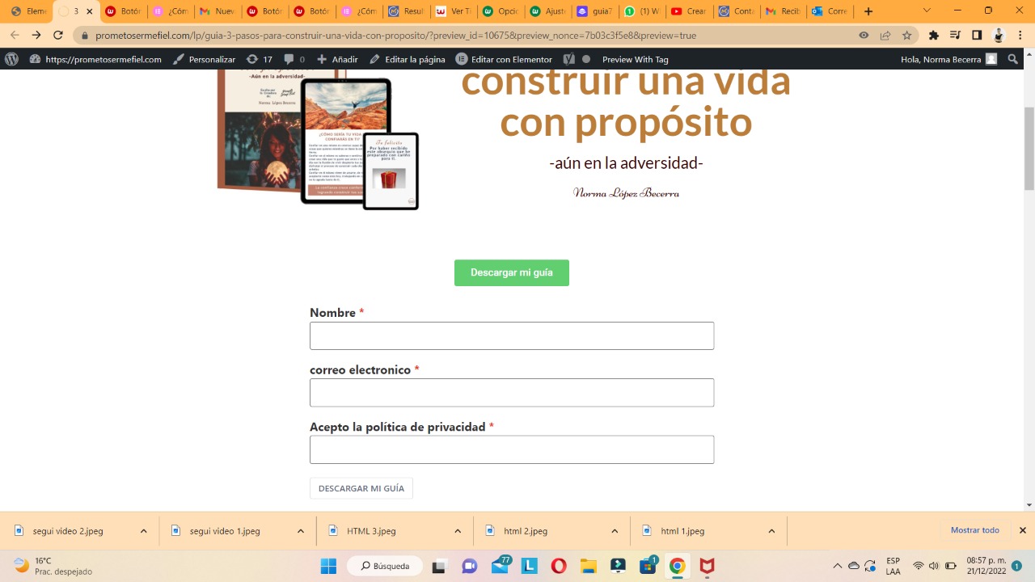1035x582 pixels.
Task: Click Preview With Tag
Action: pyautogui.click(x=635, y=59)
